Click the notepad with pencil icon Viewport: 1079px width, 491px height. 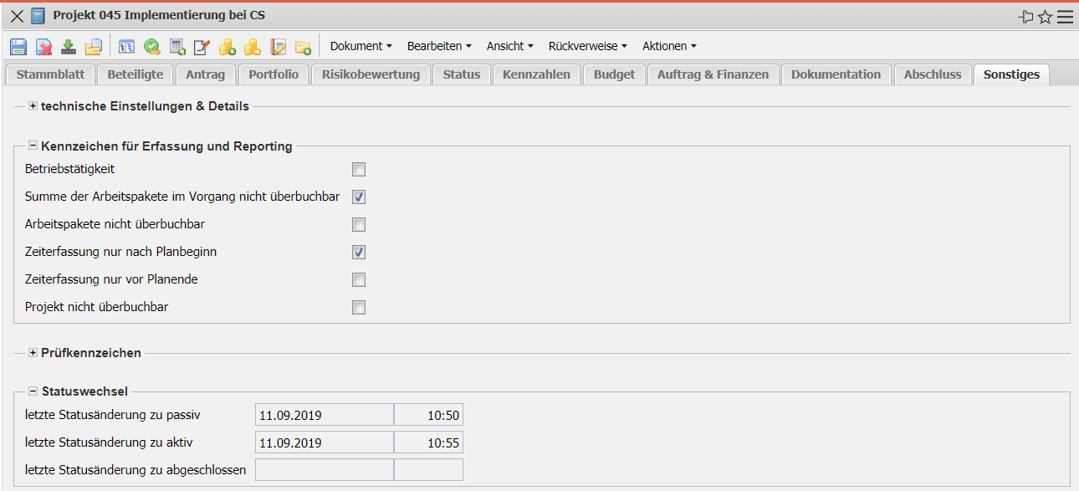click(x=279, y=47)
